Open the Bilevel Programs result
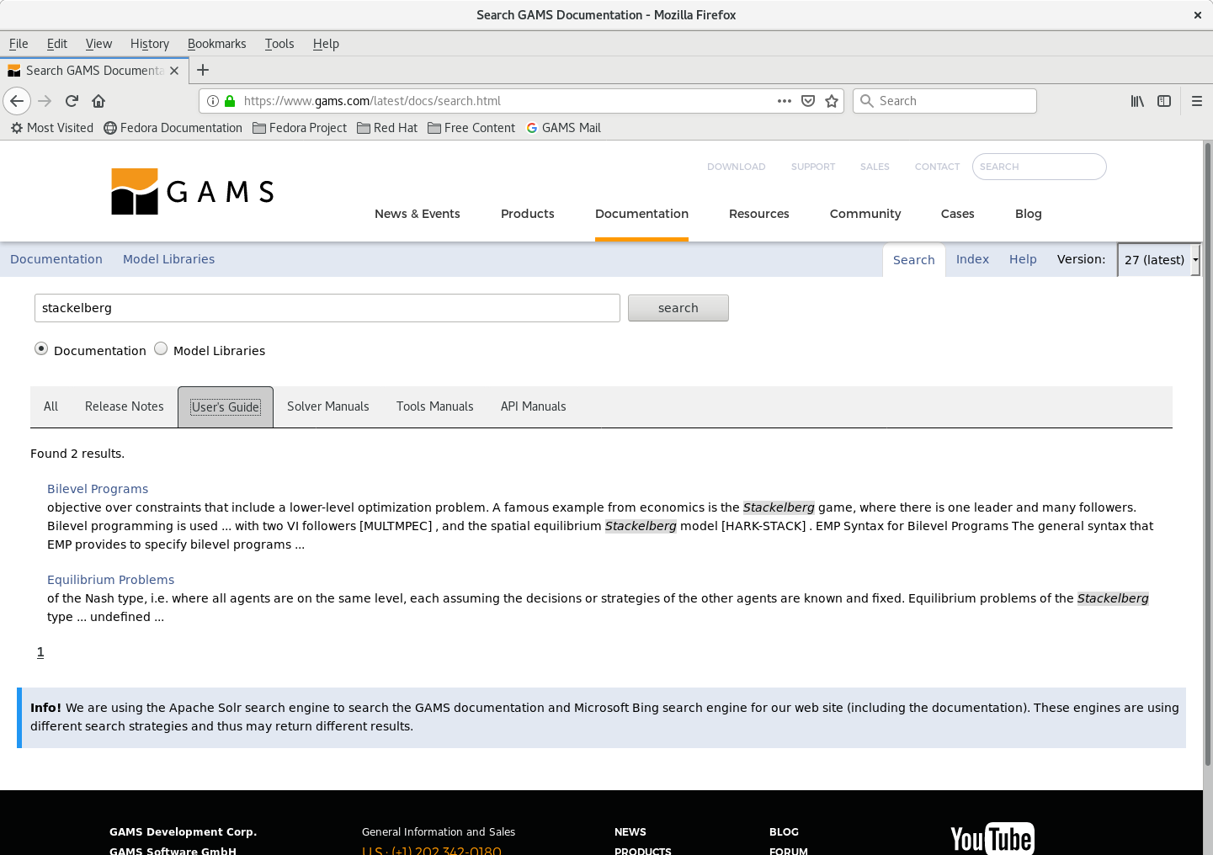Screen dimensions: 1213x855 click(98, 489)
